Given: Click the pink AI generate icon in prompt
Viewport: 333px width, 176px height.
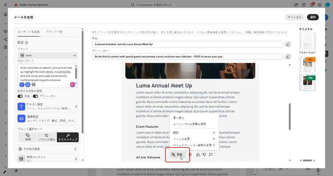Looking at the screenshot, I should pos(73,84).
